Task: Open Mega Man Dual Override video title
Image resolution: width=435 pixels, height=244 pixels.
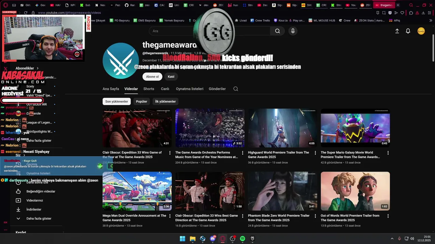Action: pyautogui.click(x=134, y=218)
